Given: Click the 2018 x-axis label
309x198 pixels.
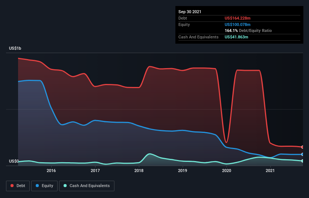Looking at the screenshot, I should [x=139, y=171].
